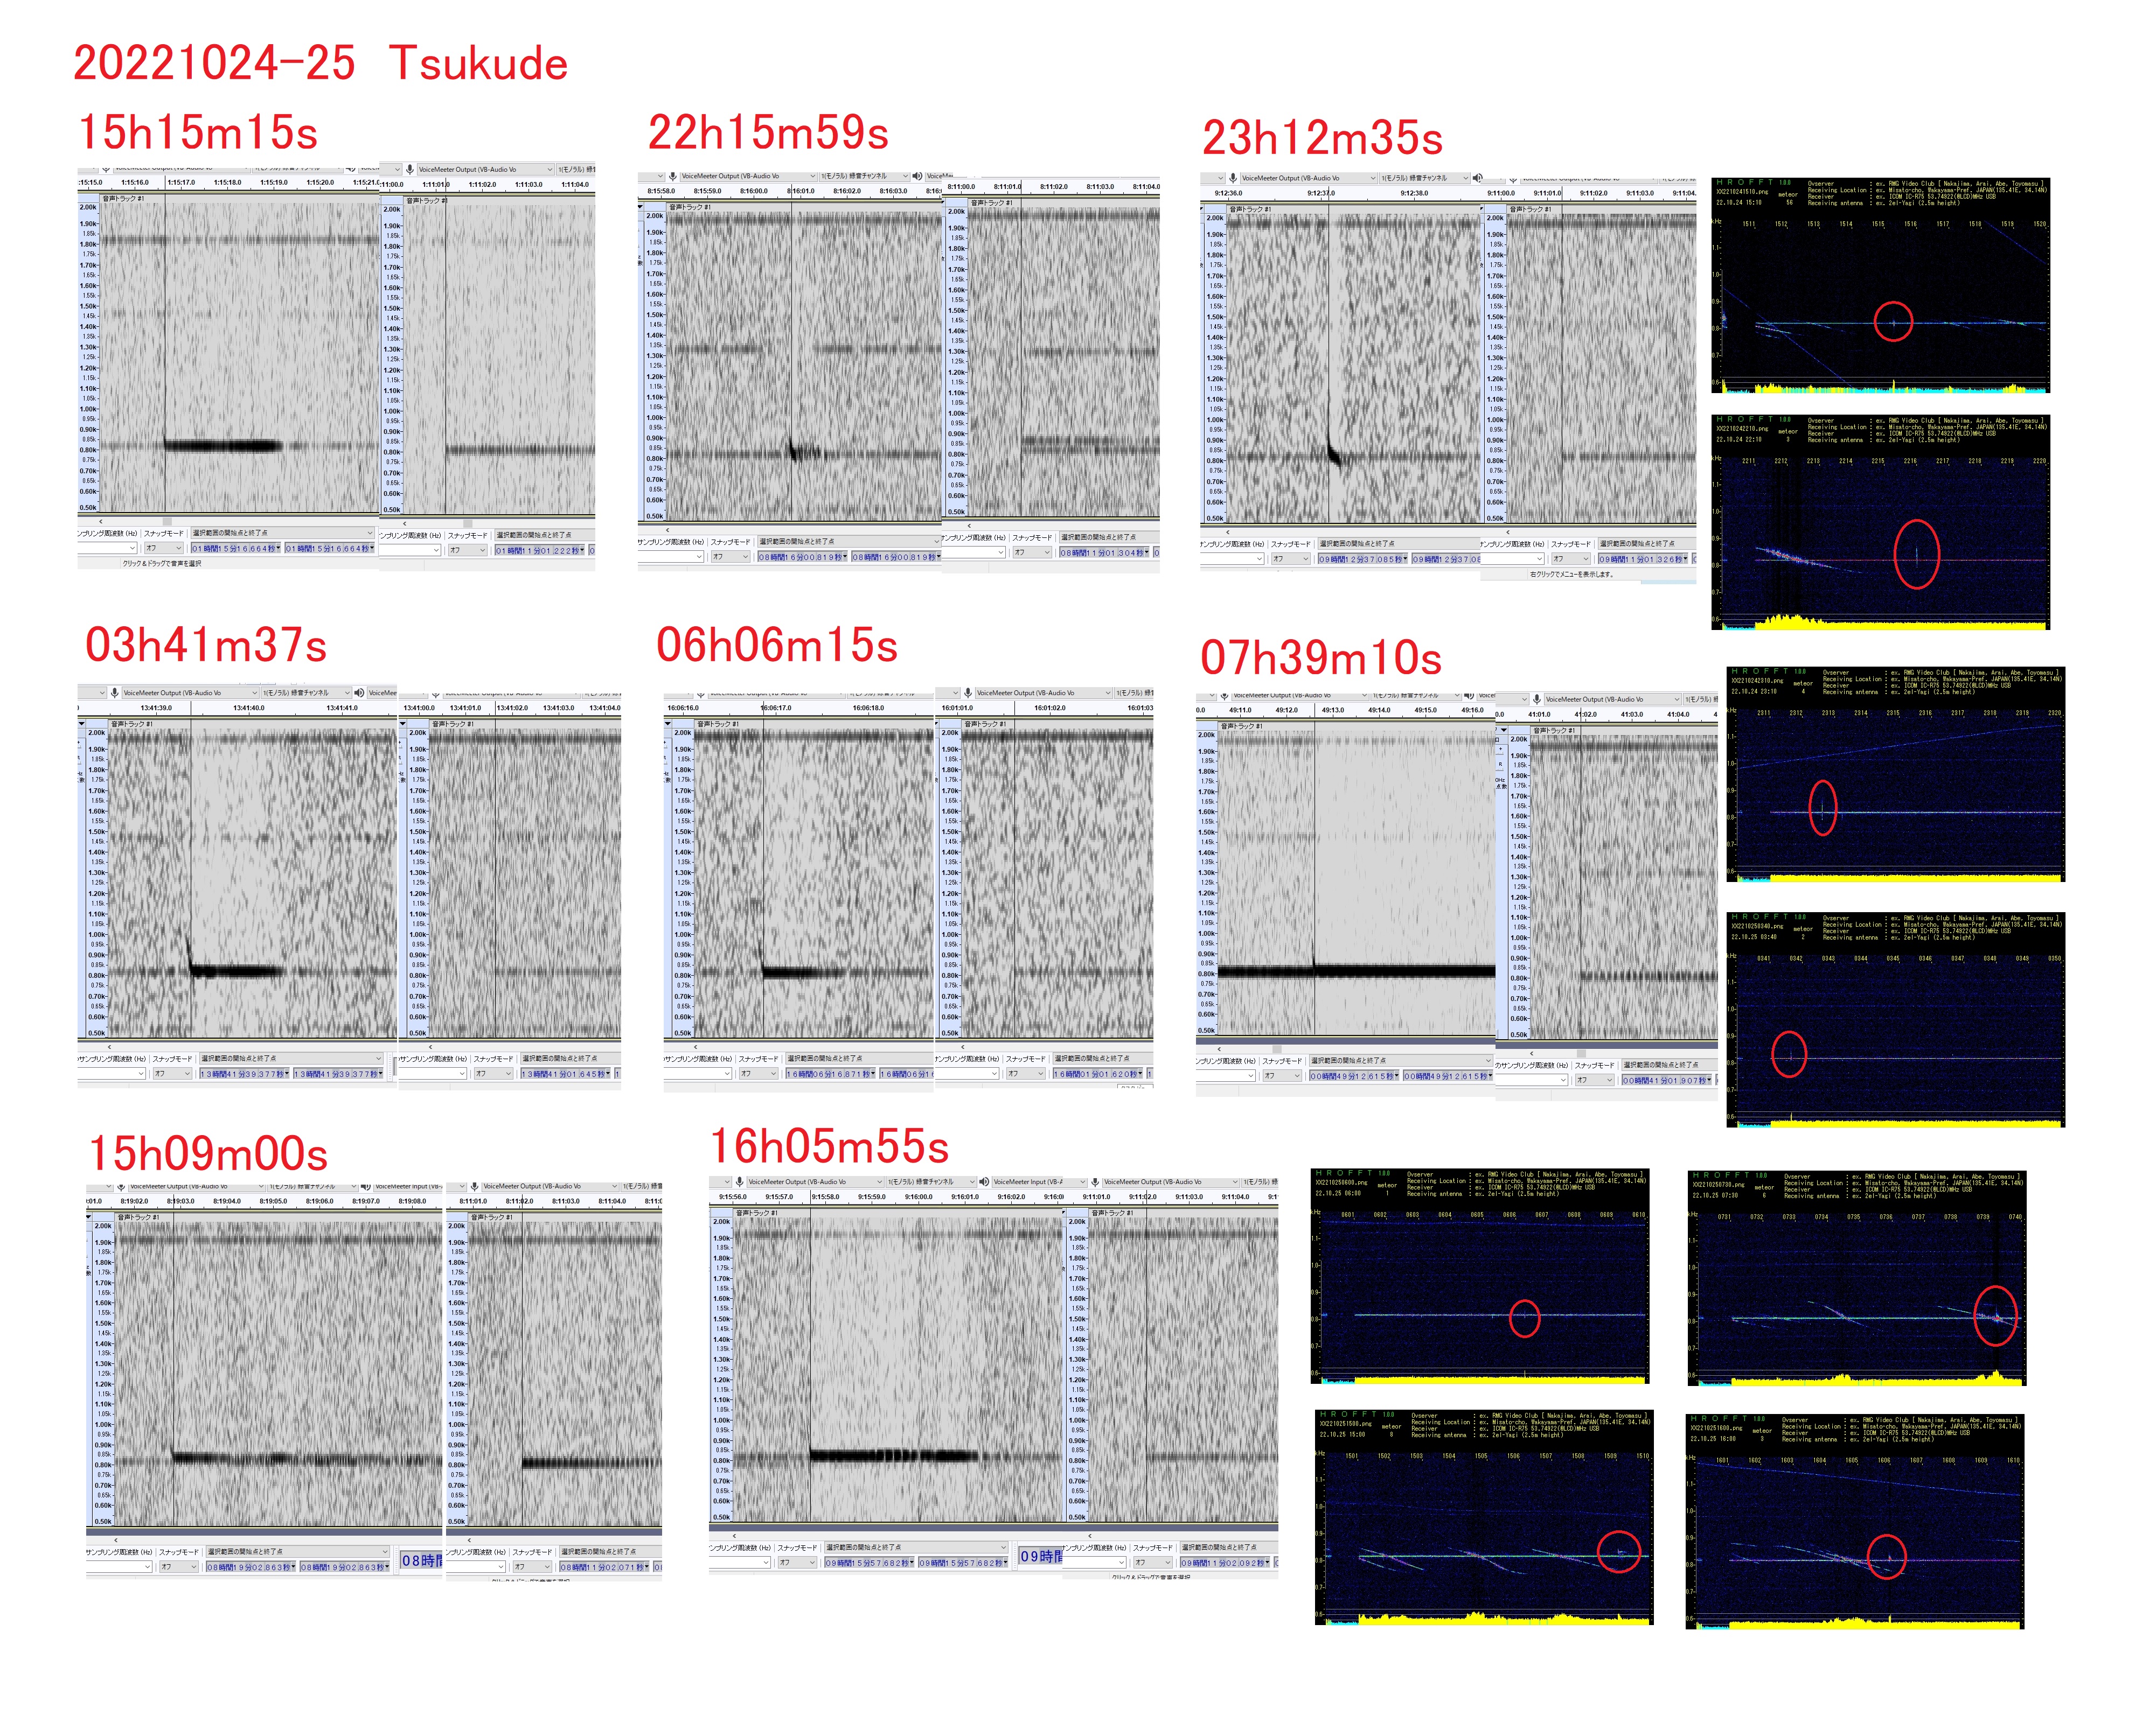Click 09時間15分57.682秒 start time field
The image size is (2142, 1736).
tap(868, 1563)
